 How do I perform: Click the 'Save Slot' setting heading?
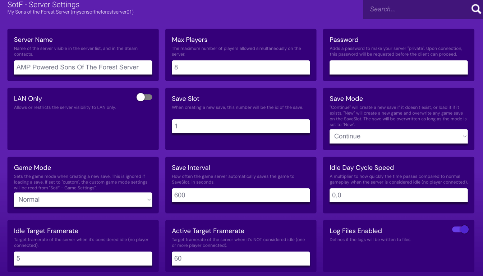(x=185, y=98)
